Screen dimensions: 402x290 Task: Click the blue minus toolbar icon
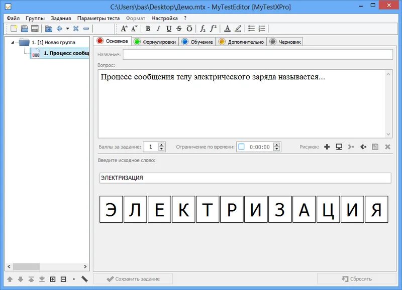tap(86, 29)
